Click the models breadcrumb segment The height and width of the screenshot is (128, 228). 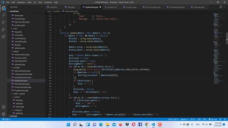[56, 11]
